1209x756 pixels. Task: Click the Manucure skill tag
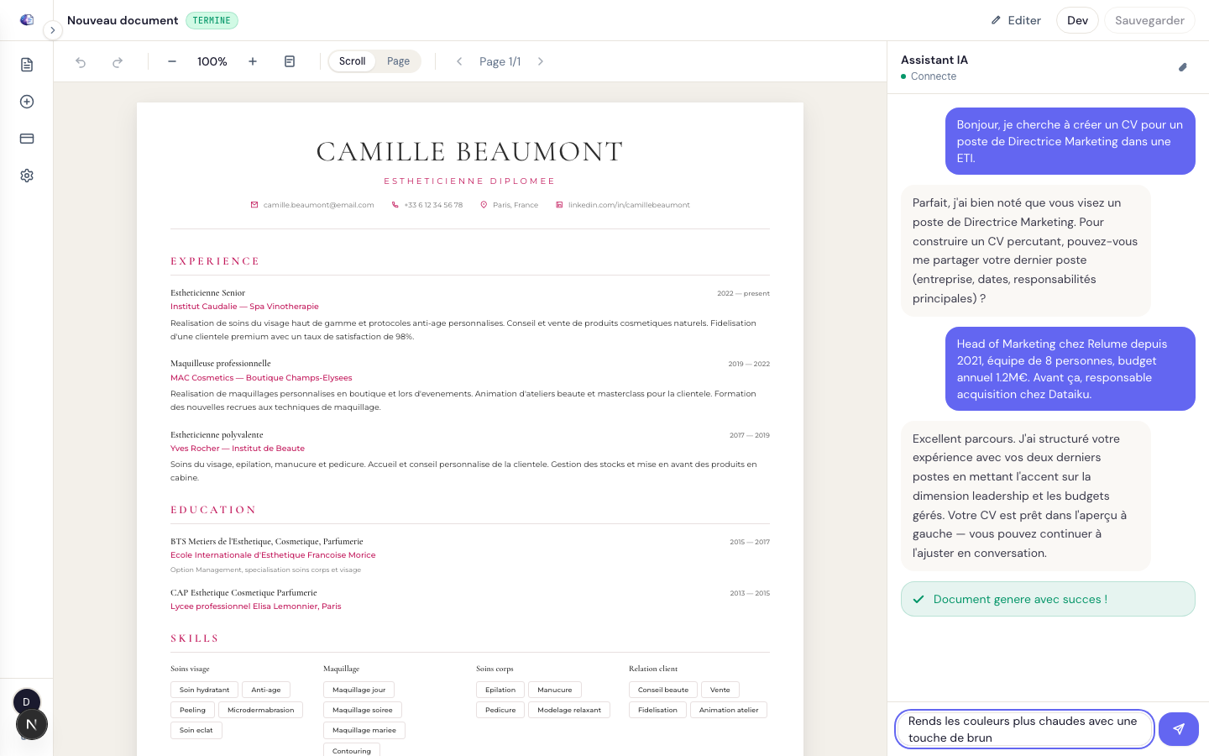pyautogui.click(x=555, y=690)
